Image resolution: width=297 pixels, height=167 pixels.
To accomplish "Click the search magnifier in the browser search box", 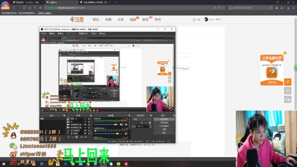I will coord(271,8).
